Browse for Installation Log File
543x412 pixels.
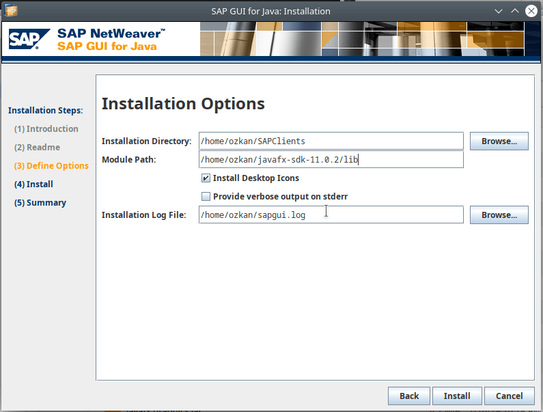499,215
